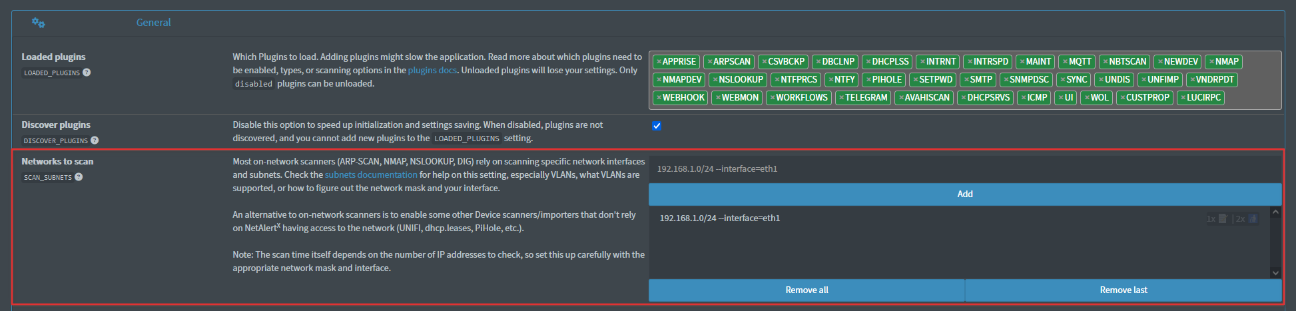1296x311 pixels.
Task: Remove the LUCIRPC plugin tag
Action: (x=1183, y=98)
